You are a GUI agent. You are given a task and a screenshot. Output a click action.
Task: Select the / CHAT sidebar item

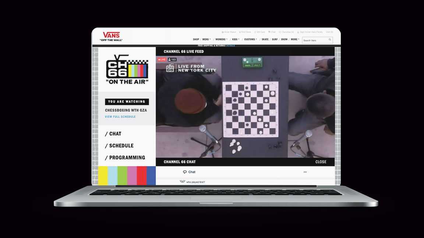pyautogui.click(x=113, y=134)
